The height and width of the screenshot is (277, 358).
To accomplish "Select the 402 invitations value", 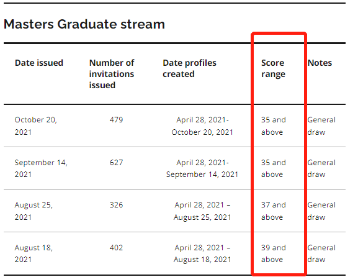I will pos(116,248).
